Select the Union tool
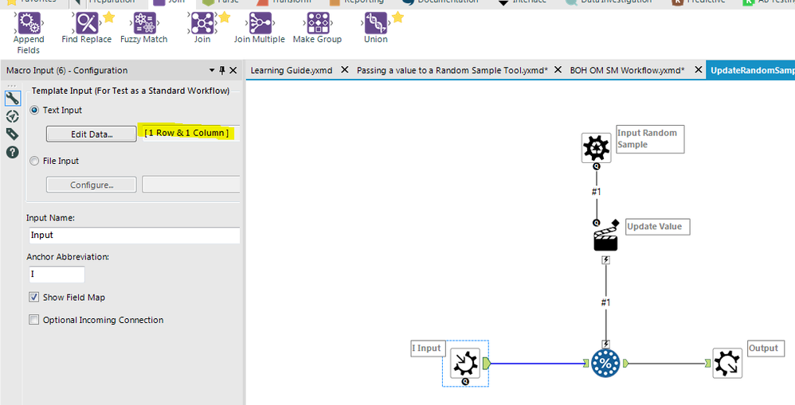Screen dimensions: 795x405 click(x=376, y=28)
